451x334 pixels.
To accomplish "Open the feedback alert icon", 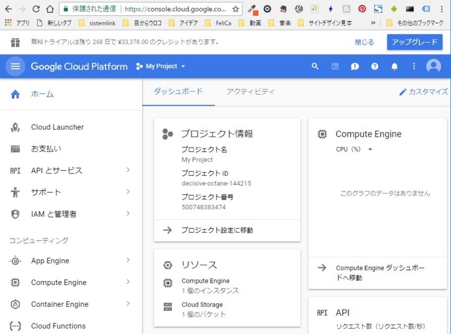I will tap(355, 66).
